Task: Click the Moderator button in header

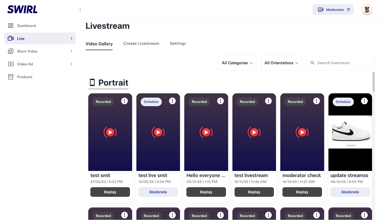Action: 333,10
